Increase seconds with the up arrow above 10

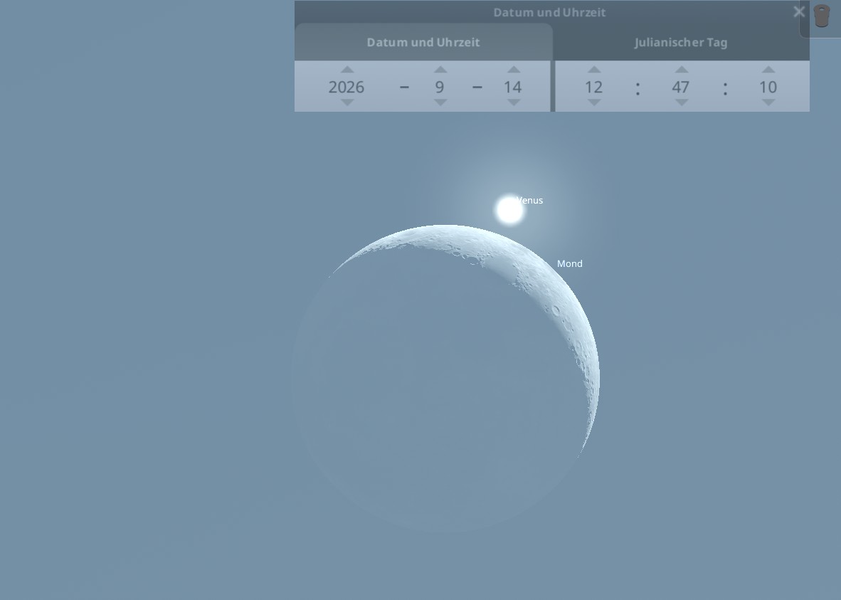pyautogui.click(x=768, y=70)
